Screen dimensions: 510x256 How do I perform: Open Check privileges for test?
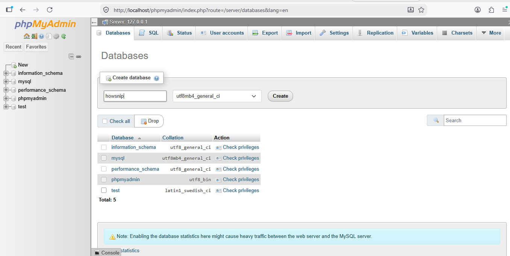(x=237, y=190)
